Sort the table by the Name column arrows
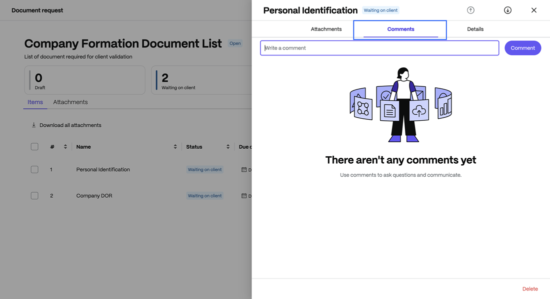This screenshot has height=299, width=550. pyautogui.click(x=175, y=146)
